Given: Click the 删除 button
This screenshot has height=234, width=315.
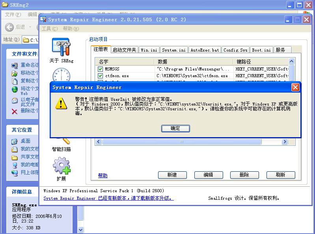Looking at the screenshot, I should (244, 175).
